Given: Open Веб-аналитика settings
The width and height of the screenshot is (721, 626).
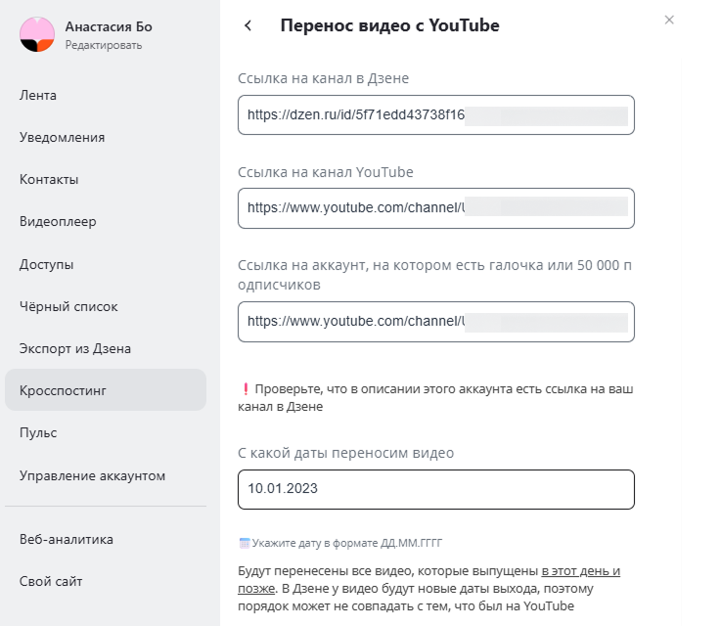Looking at the screenshot, I should point(67,539).
